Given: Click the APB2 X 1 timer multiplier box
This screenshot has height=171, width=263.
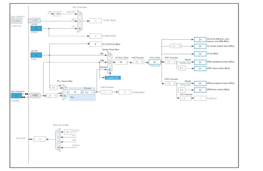Looking at the screenshot, I should coord(182,90).
